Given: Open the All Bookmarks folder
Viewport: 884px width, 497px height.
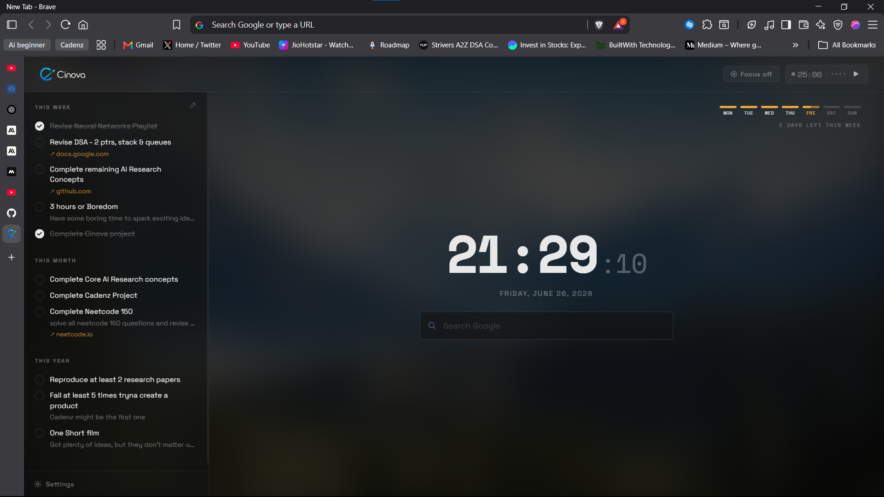Looking at the screenshot, I should click(x=847, y=45).
